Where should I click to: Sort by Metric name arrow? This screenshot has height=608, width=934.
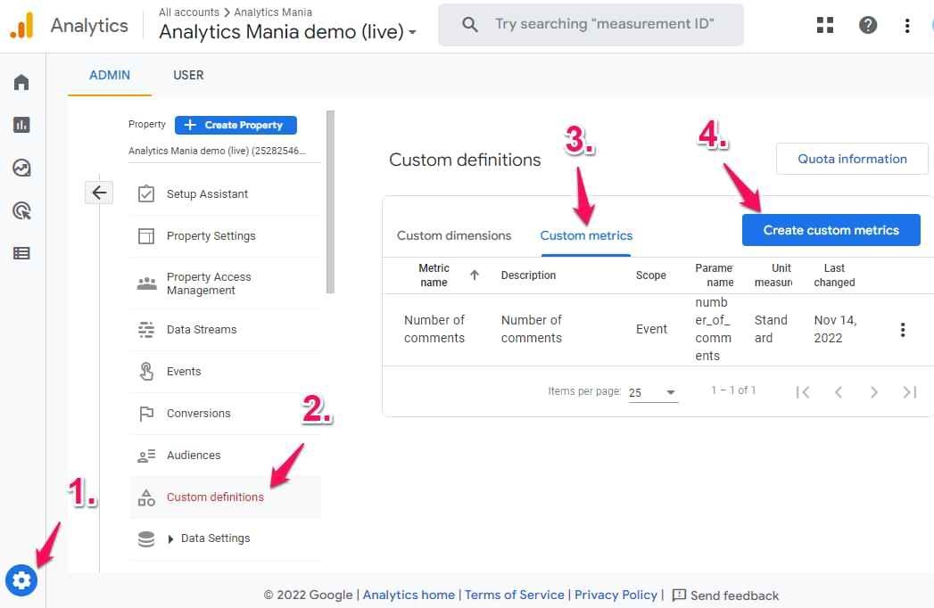475,275
